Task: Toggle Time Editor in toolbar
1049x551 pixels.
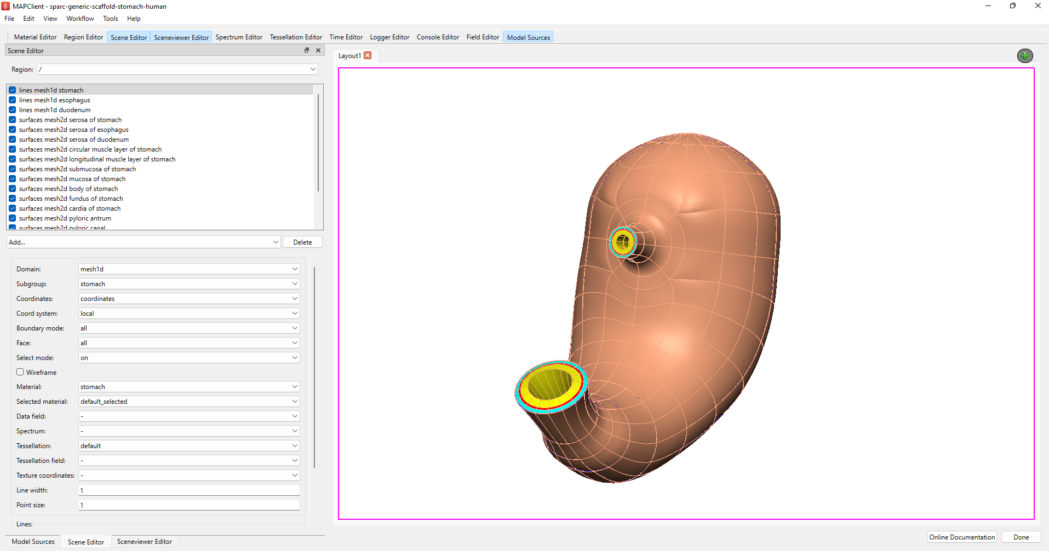Action: coord(346,37)
